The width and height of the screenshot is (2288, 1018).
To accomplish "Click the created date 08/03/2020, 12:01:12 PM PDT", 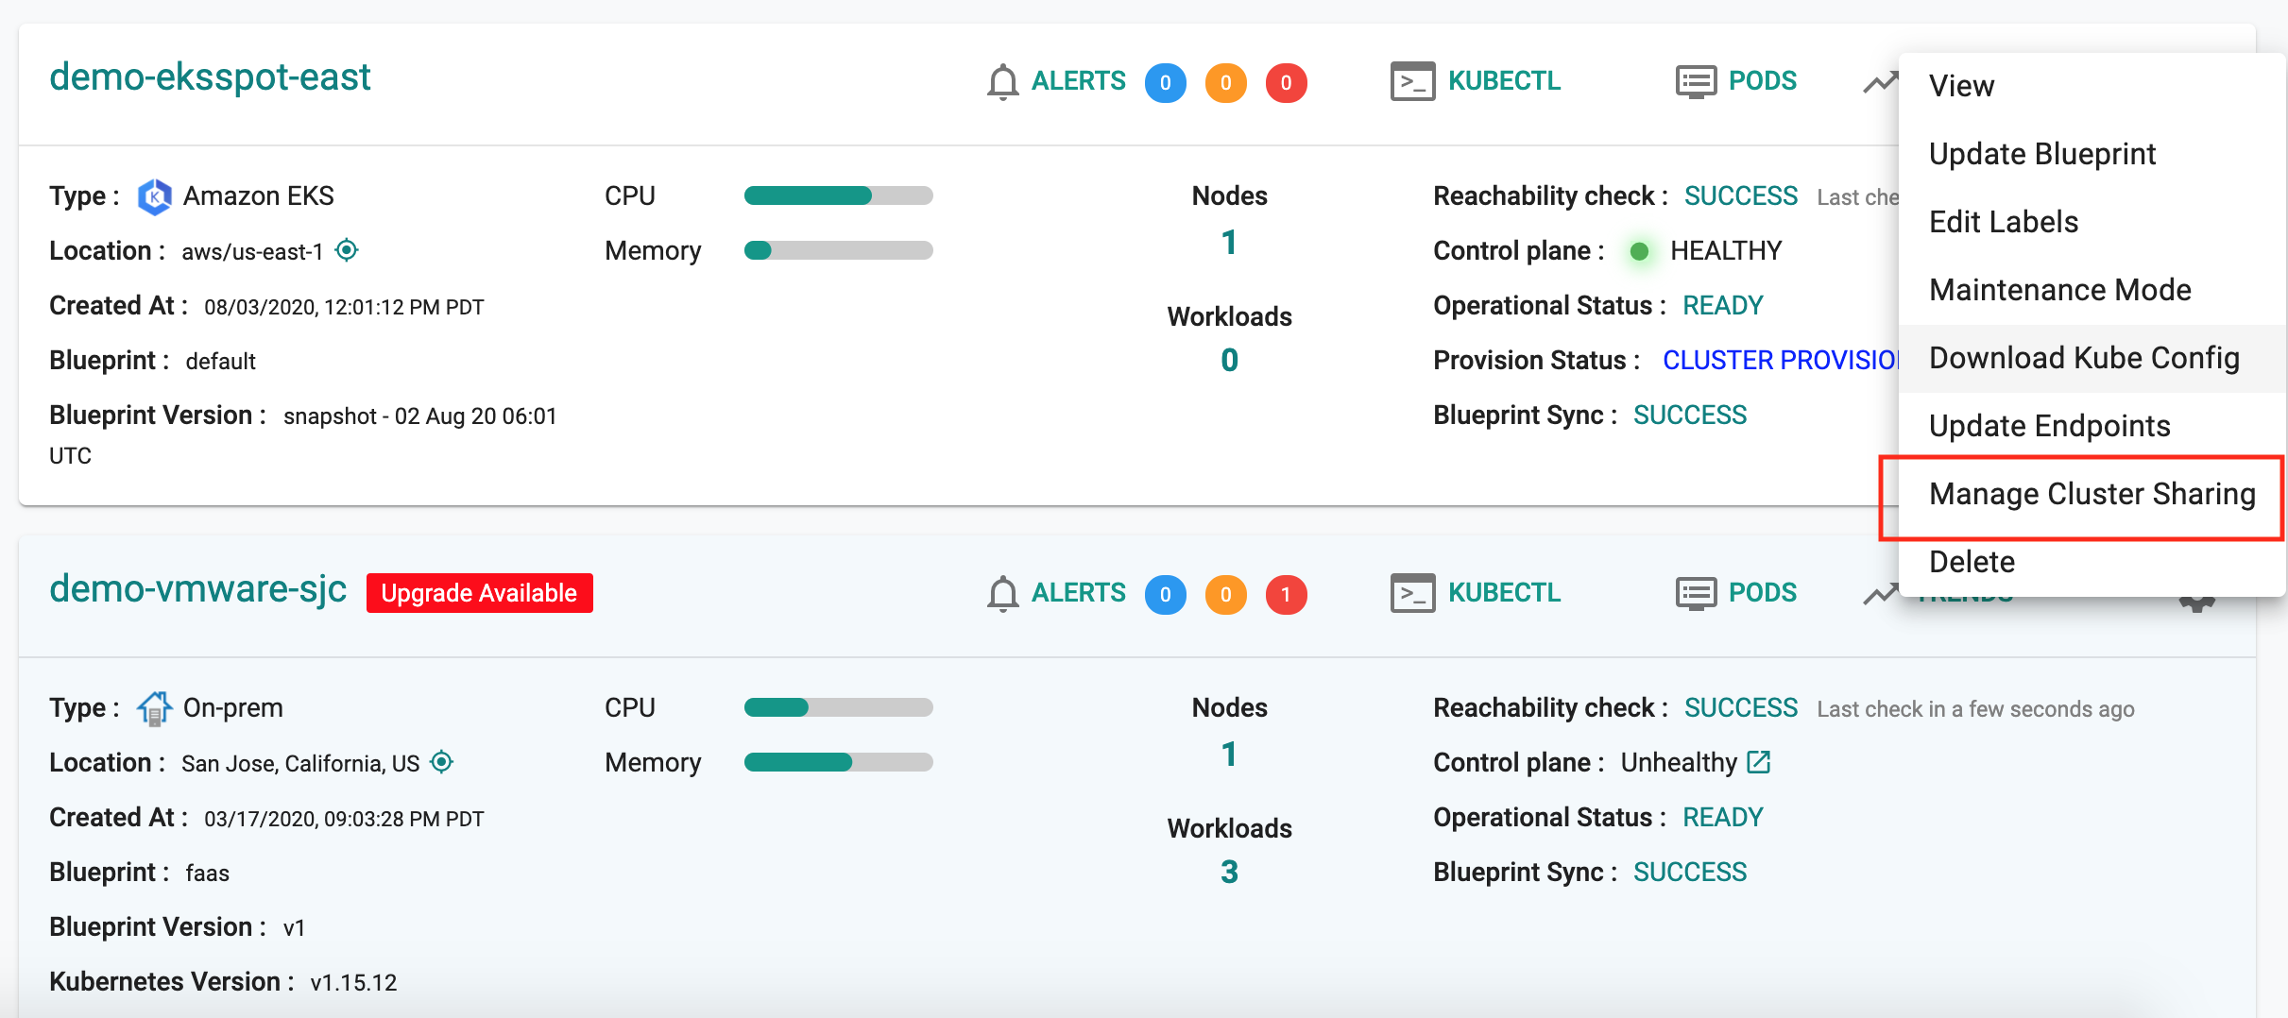I will pyautogui.click(x=344, y=308).
